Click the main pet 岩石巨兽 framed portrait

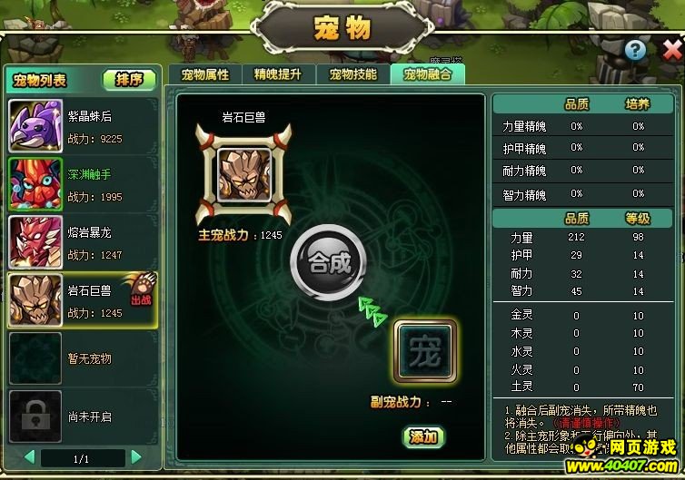coord(244,175)
